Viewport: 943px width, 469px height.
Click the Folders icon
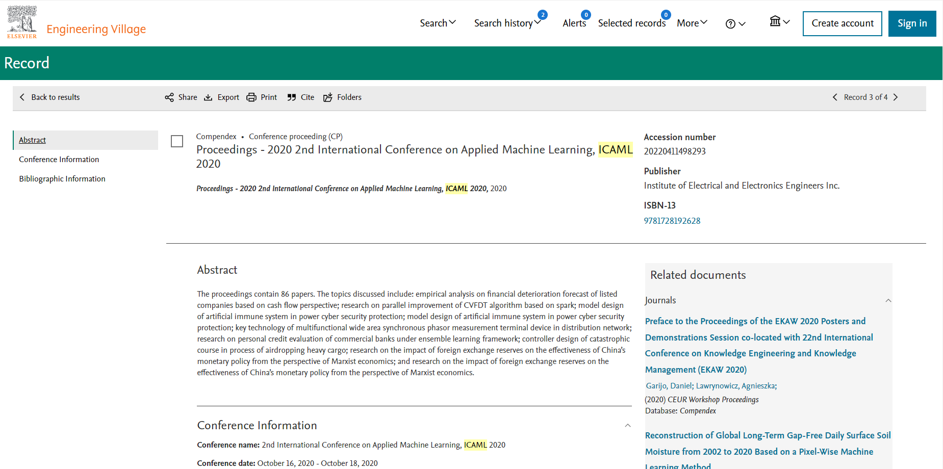click(x=328, y=97)
